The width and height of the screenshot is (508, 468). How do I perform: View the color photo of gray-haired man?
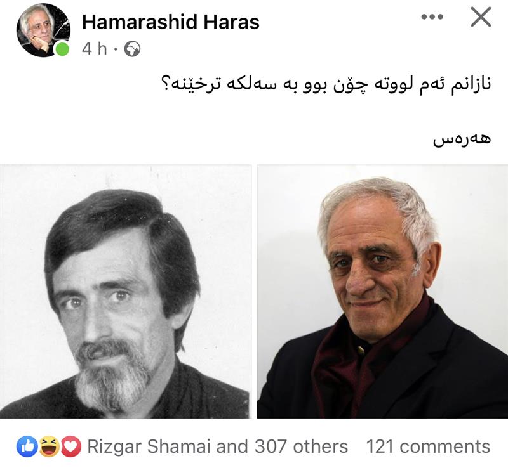click(383, 291)
